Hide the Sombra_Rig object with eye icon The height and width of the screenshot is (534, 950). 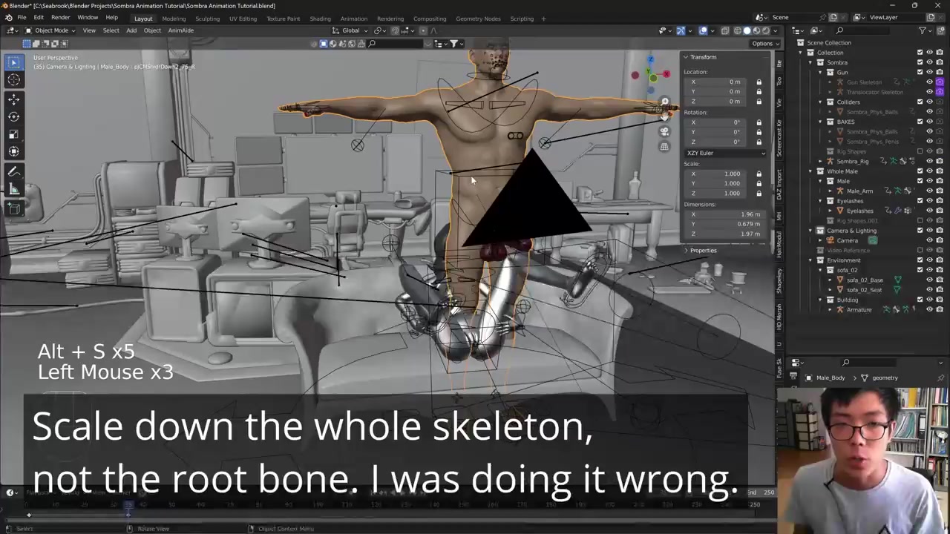(929, 161)
